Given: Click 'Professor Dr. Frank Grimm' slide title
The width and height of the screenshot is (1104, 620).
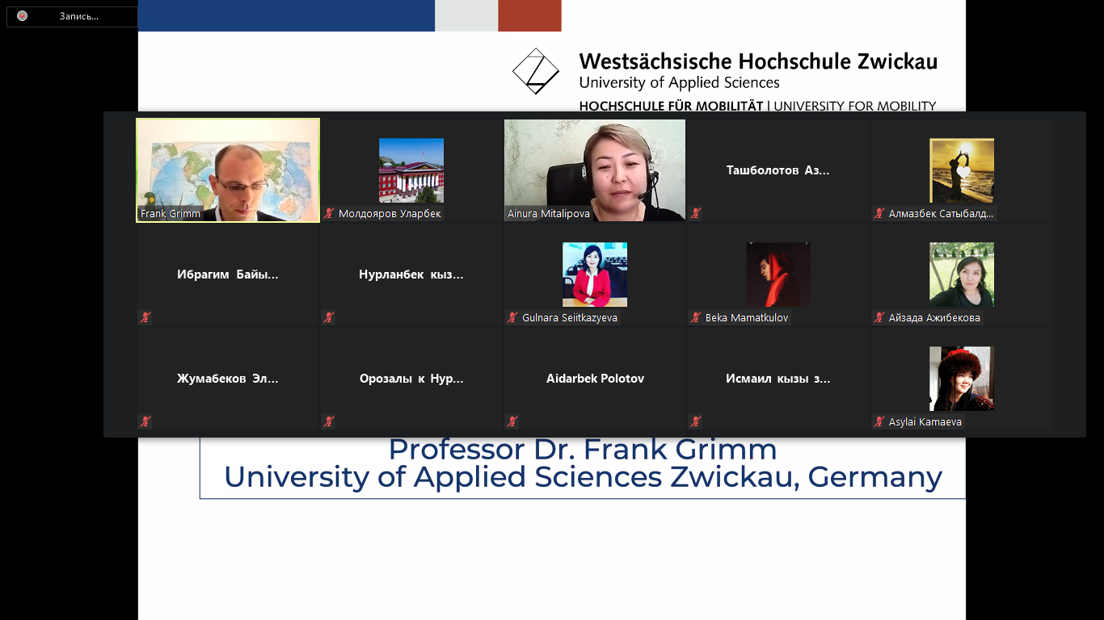Looking at the screenshot, I should 583,449.
